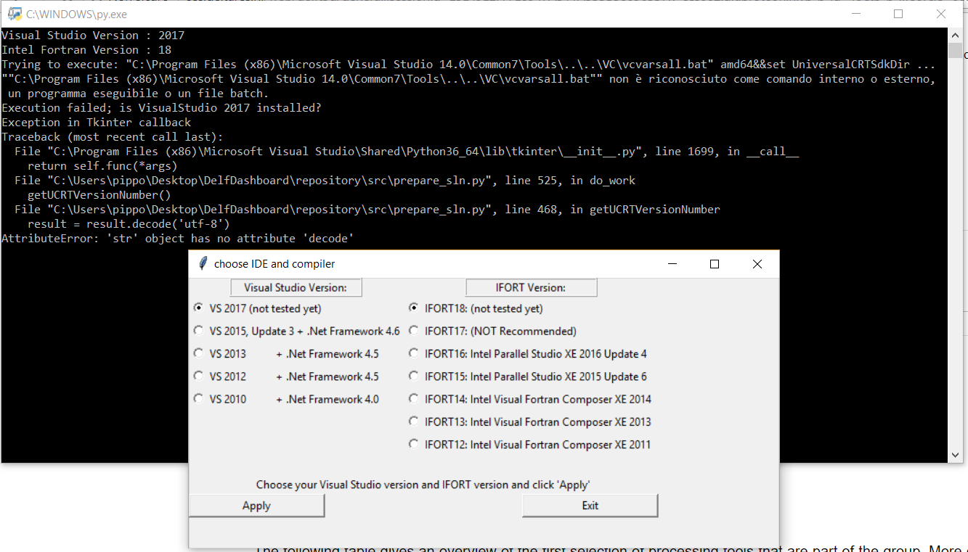Image resolution: width=968 pixels, height=552 pixels.
Task: Maximize the py.exe console window
Action: point(898,14)
